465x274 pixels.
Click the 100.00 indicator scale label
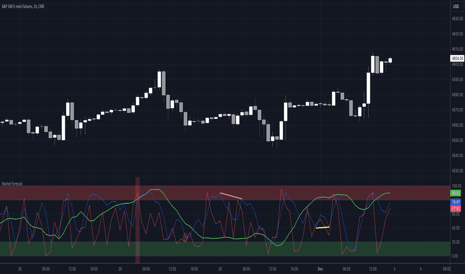(457, 186)
